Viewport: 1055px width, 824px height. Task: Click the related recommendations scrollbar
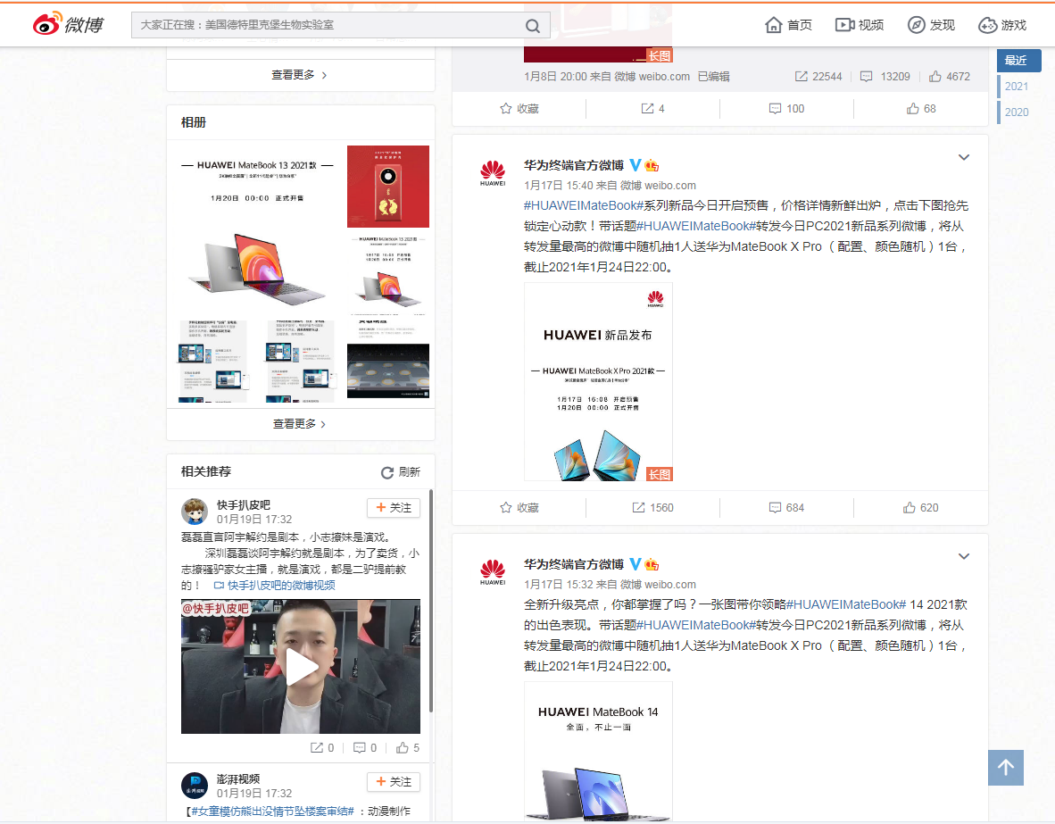tap(432, 598)
